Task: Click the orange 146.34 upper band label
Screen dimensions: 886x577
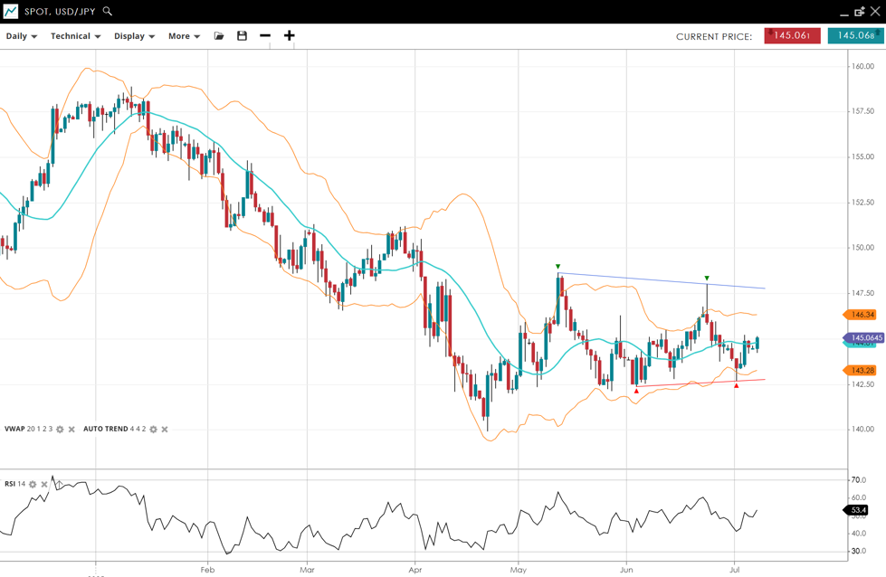Action: pyautogui.click(x=862, y=315)
